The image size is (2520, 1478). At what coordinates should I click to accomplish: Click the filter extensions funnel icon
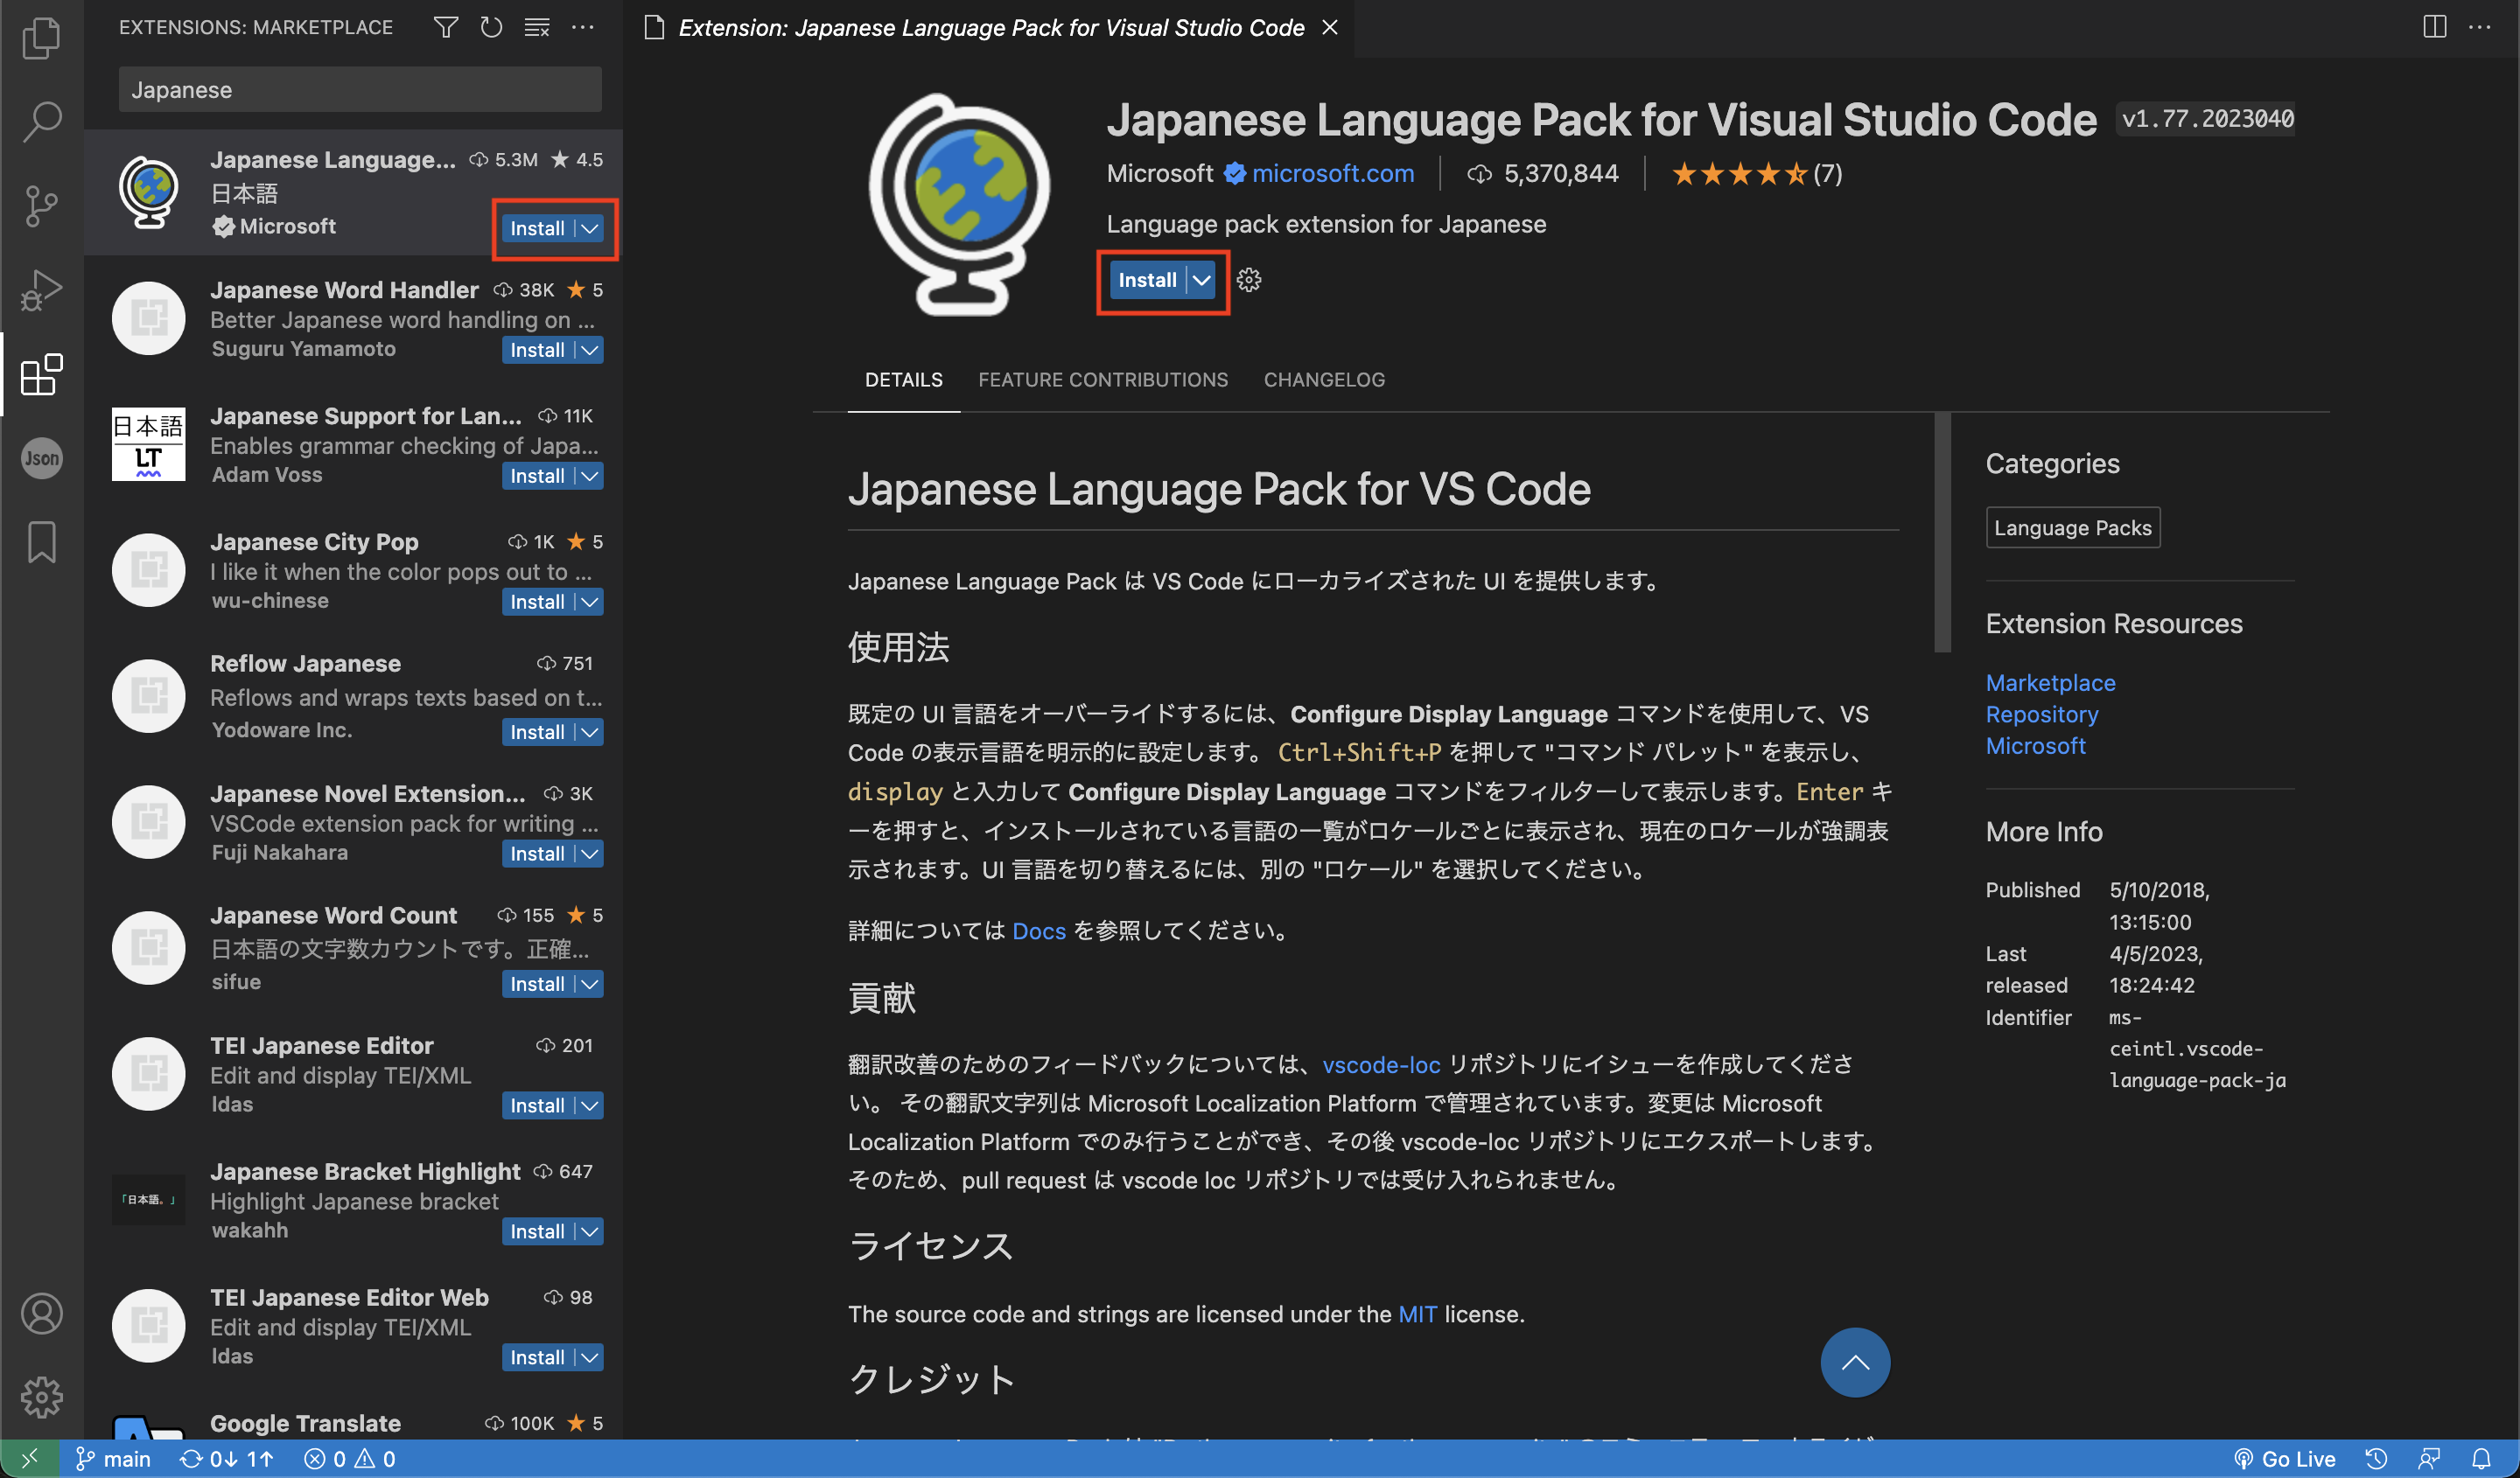[446, 27]
